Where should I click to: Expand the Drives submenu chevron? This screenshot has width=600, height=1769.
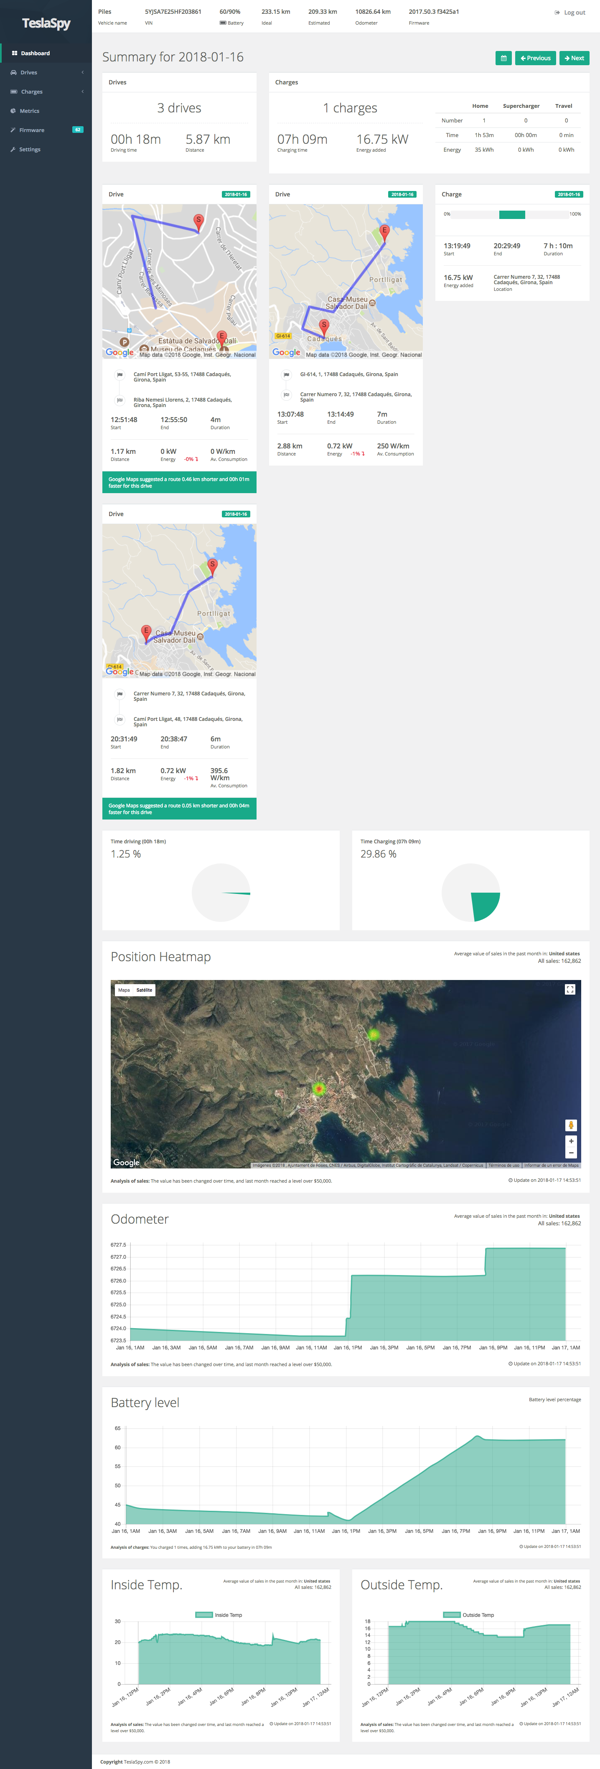82,72
